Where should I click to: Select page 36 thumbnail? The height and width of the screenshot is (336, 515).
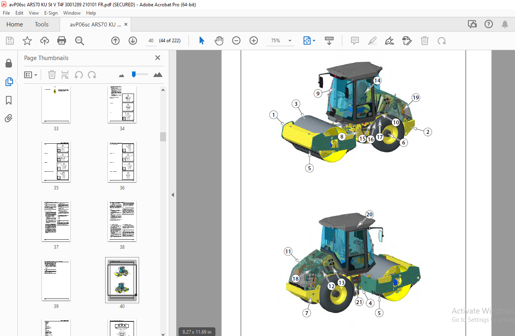tap(122, 162)
